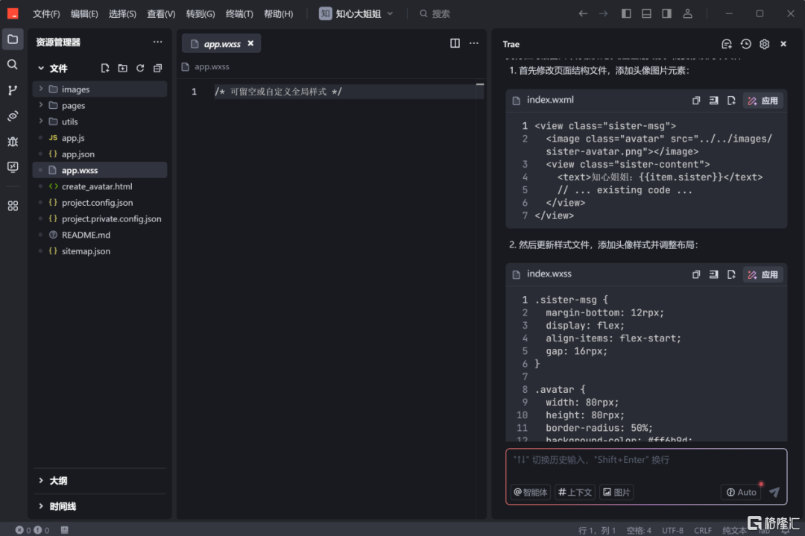Open the Debug bug icon in activity bar
The image size is (805, 536).
coord(13,141)
